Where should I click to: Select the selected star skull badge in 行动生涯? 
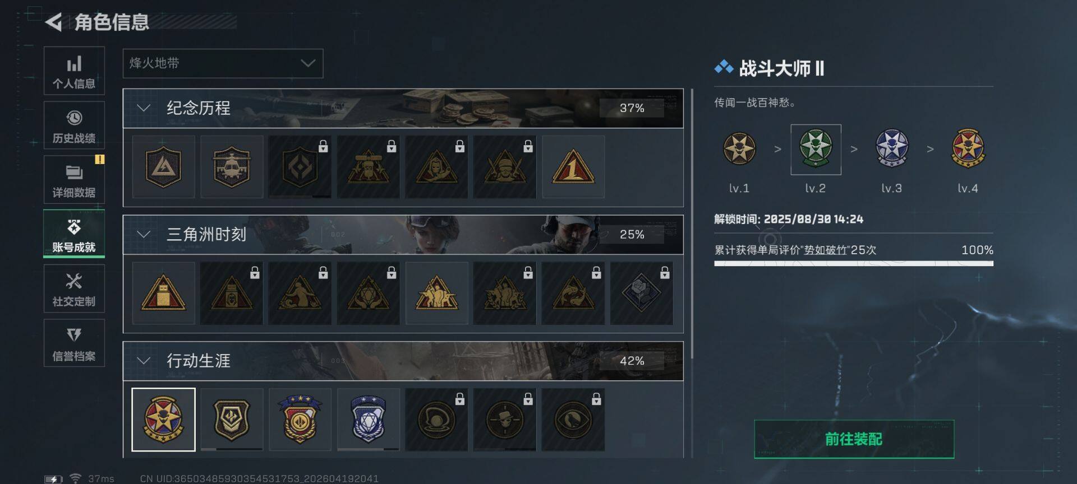163,420
